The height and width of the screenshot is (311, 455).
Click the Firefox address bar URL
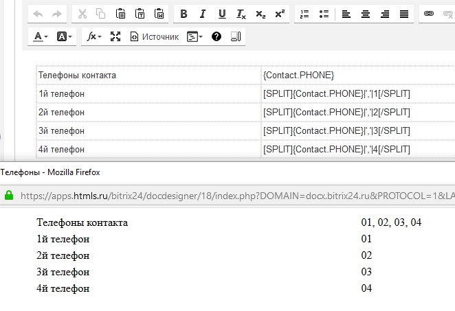point(234,196)
